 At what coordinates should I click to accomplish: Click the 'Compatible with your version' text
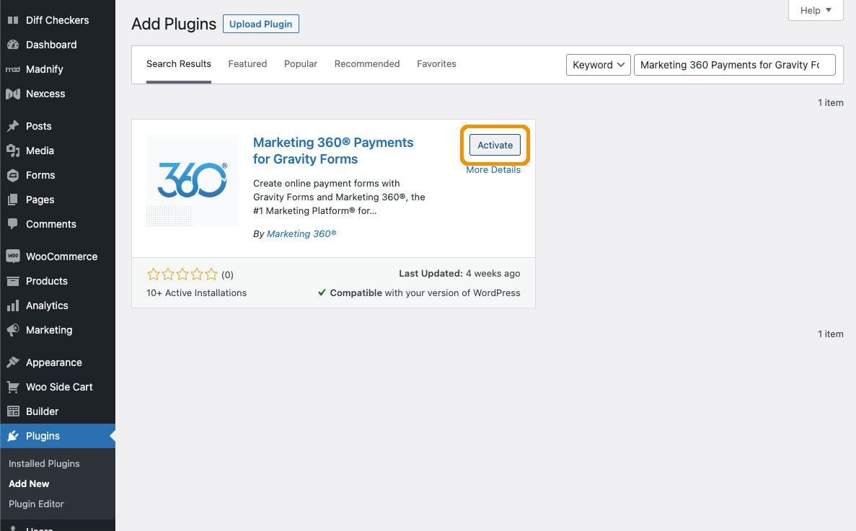(425, 293)
